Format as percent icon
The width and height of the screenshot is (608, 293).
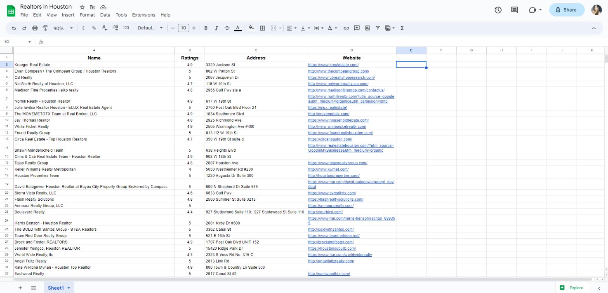click(x=94, y=28)
